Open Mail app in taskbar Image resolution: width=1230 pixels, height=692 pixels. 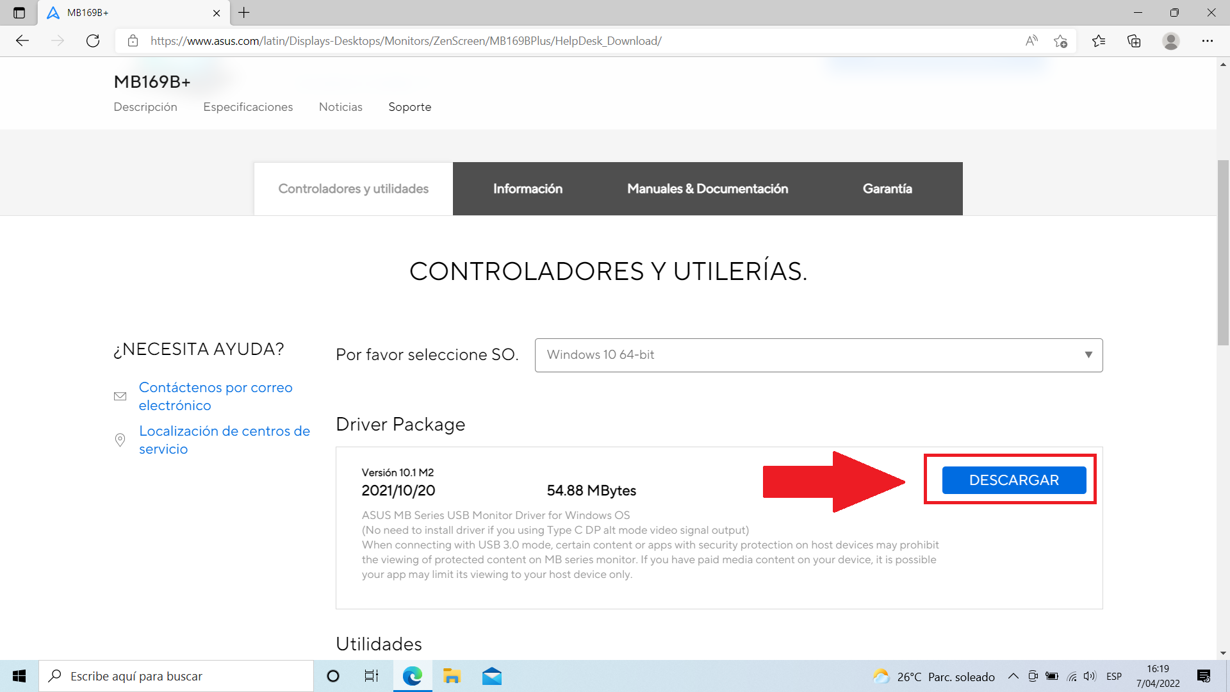point(491,676)
